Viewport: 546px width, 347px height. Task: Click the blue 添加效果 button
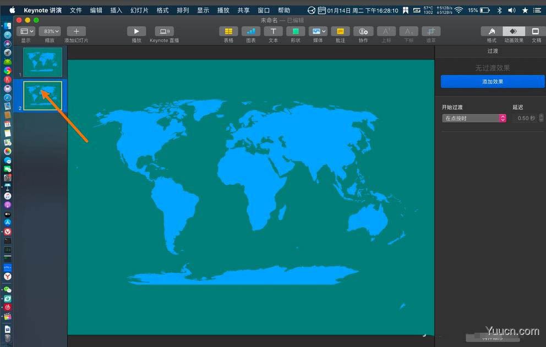pos(493,81)
